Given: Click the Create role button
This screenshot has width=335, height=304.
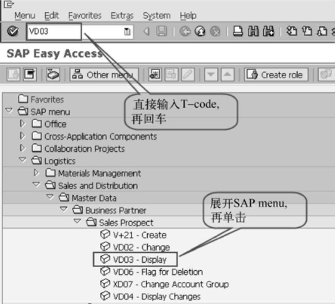Looking at the screenshot, I should [x=276, y=74].
